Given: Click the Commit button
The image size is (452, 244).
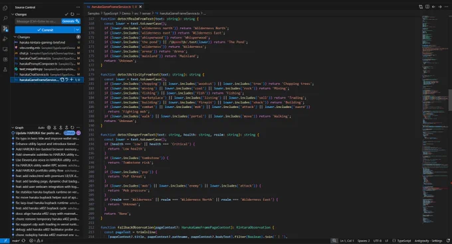Looking at the screenshot, I should (x=45, y=30).
